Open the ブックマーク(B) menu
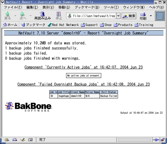 (x=87, y=7)
